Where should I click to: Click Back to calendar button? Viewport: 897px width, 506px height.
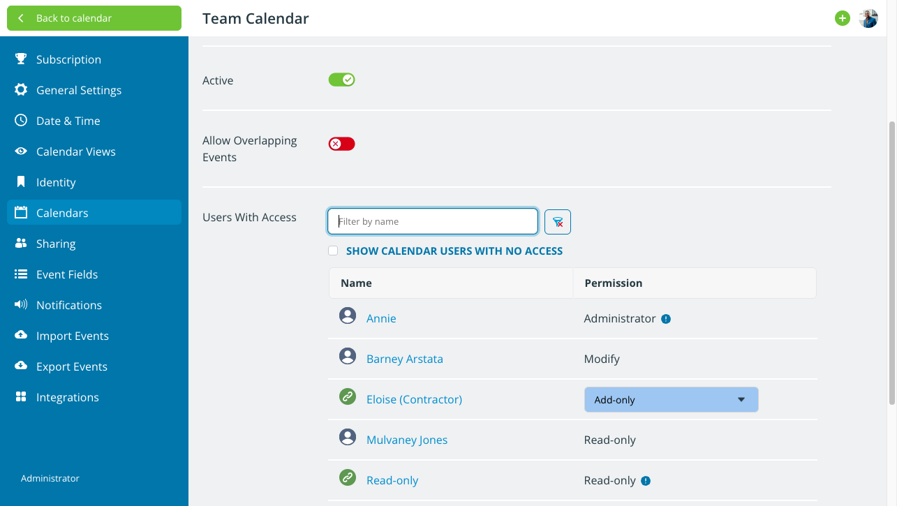point(94,18)
